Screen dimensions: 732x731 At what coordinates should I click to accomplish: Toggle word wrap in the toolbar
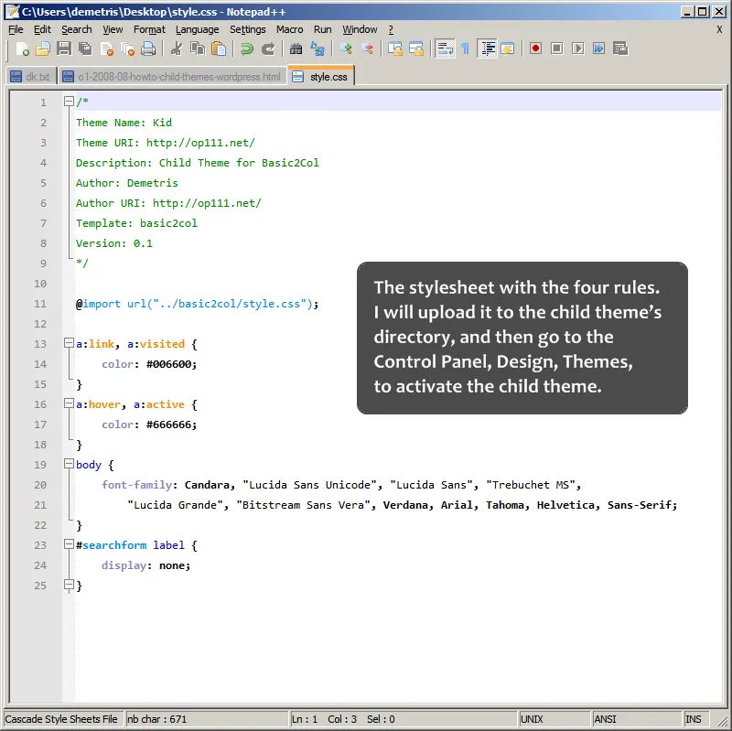[x=445, y=48]
